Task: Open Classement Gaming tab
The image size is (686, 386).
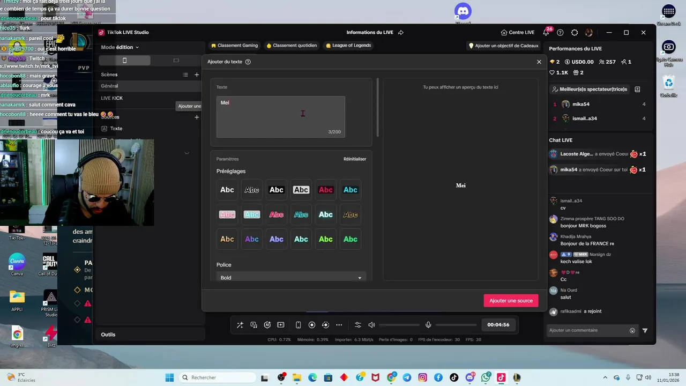Action: [234, 46]
